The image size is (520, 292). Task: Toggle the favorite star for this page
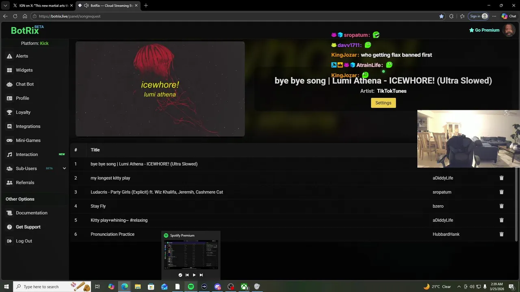[x=441, y=16]
